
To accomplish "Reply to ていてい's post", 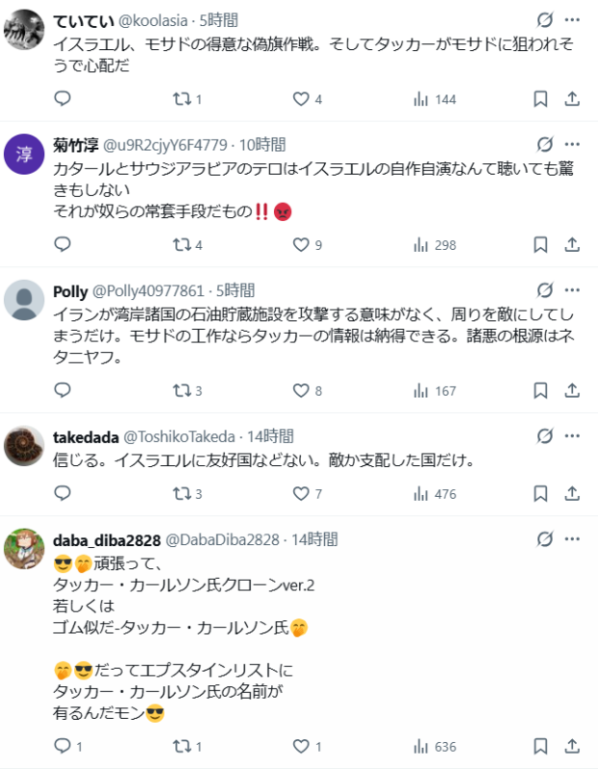I will tap(62, 99).
